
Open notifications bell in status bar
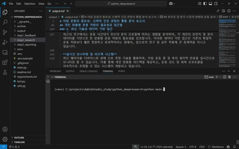point(234,147)
